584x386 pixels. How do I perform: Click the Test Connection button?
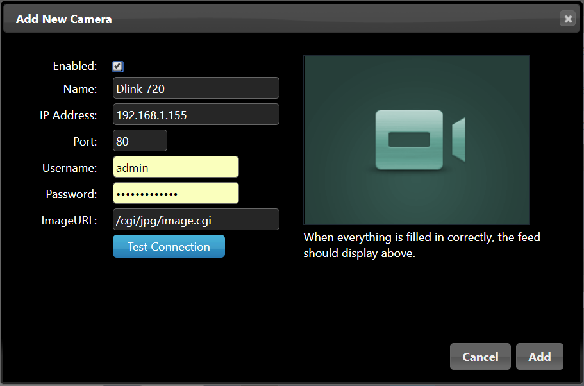[169, 246]
